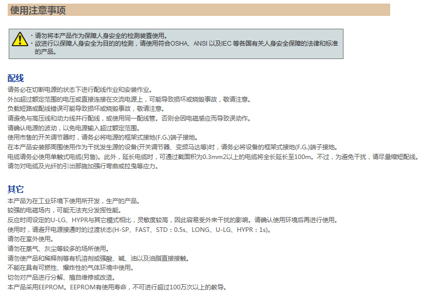The height and width of the screenshot is (294, 421).
Task: Click the line 请勿在蒸气、灰尘等较多的场所使用
Action: click(x=59, y=249)
